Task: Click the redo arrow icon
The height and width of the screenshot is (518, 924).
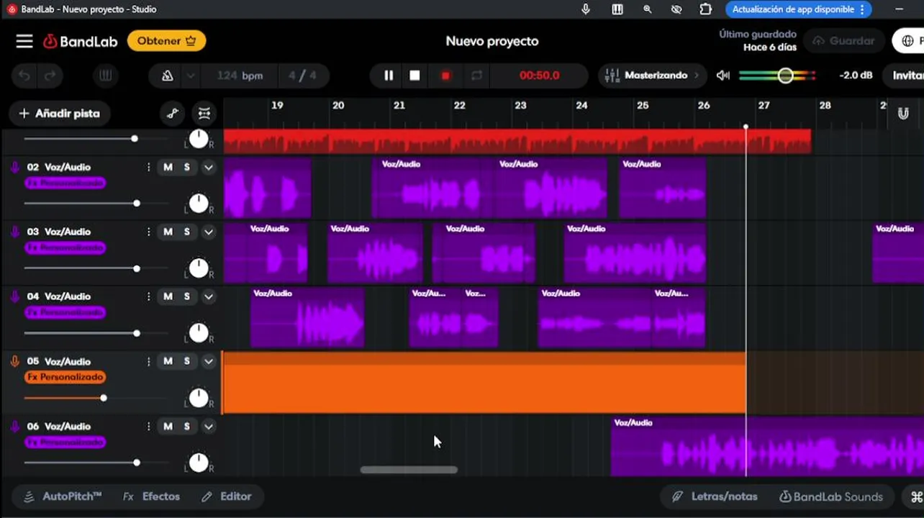Action: pos(50,76)
